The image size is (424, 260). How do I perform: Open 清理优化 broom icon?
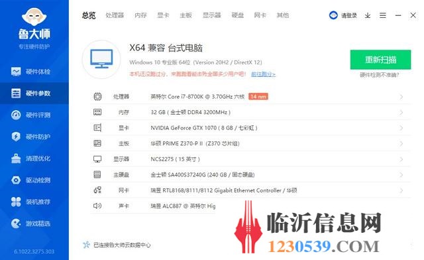16,158
